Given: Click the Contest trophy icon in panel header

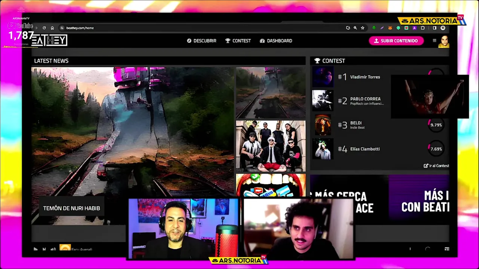Looking at the screenshot, I should pyautogui.click(x=317, y=61).
